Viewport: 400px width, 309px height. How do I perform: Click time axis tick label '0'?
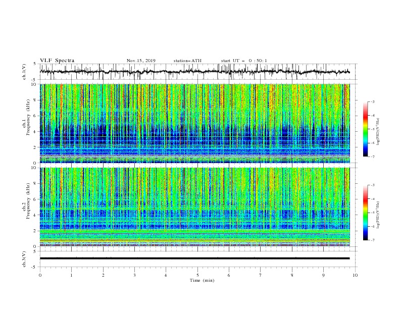(x=40, y=275)
